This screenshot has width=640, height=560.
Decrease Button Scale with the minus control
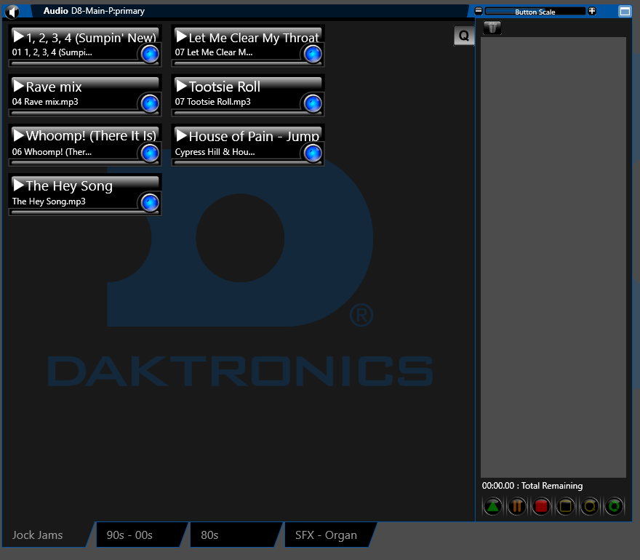[x=478, y=11]
